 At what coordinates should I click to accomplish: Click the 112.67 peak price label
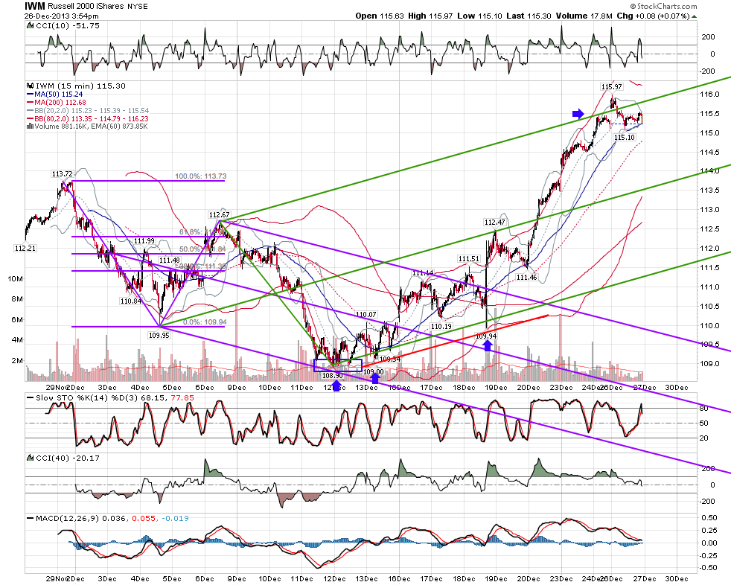pyautogui.click(x=219, y=215)
